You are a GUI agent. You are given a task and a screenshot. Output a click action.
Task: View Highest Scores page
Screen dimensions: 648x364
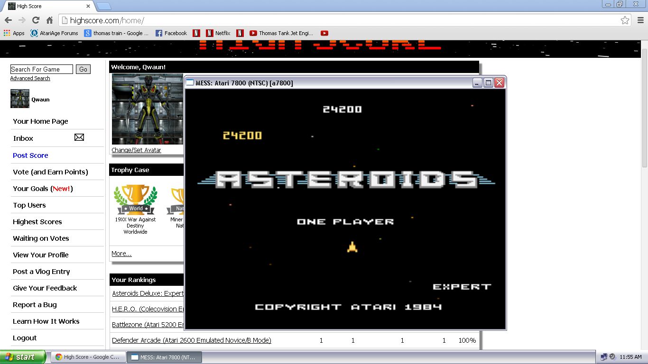tap(37, 222)
